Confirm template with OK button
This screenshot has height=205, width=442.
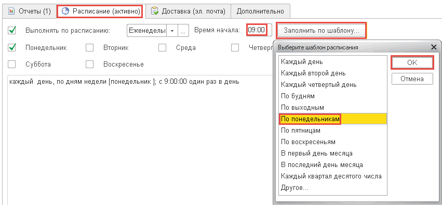412,63
